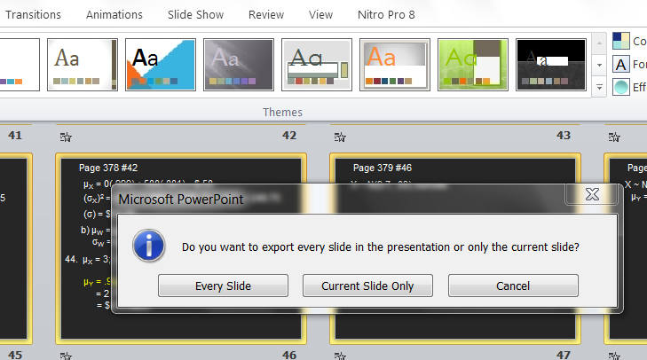647x360 pixels.
Task: Apply the gray gradient theme
Action: pos(238,65)
